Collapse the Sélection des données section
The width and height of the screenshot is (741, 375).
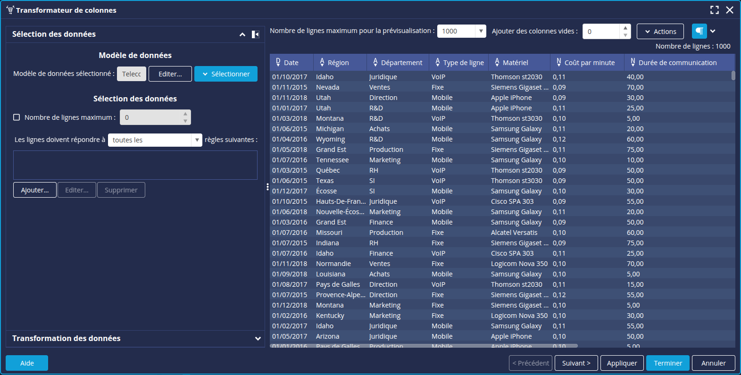(242, 34)
